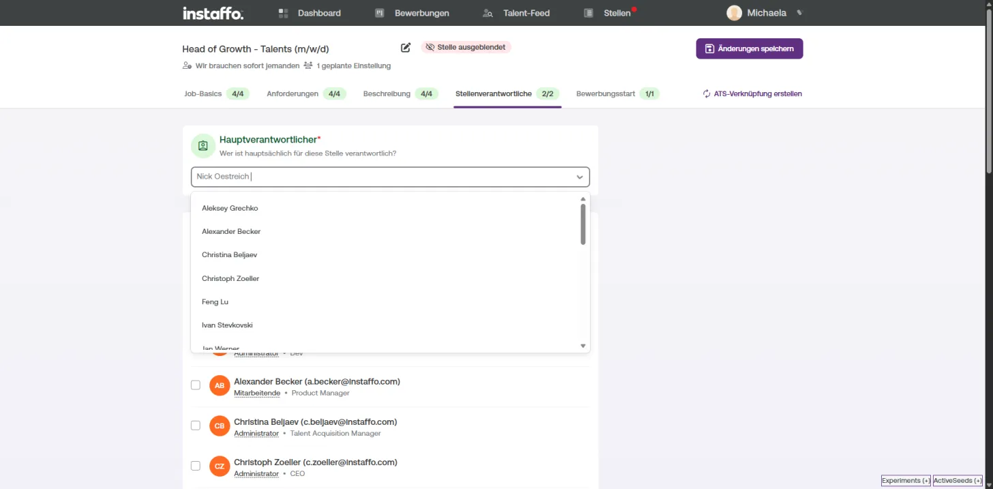Click the sync icon for ATS-Verknüpfung erstellen

(707, 93)
